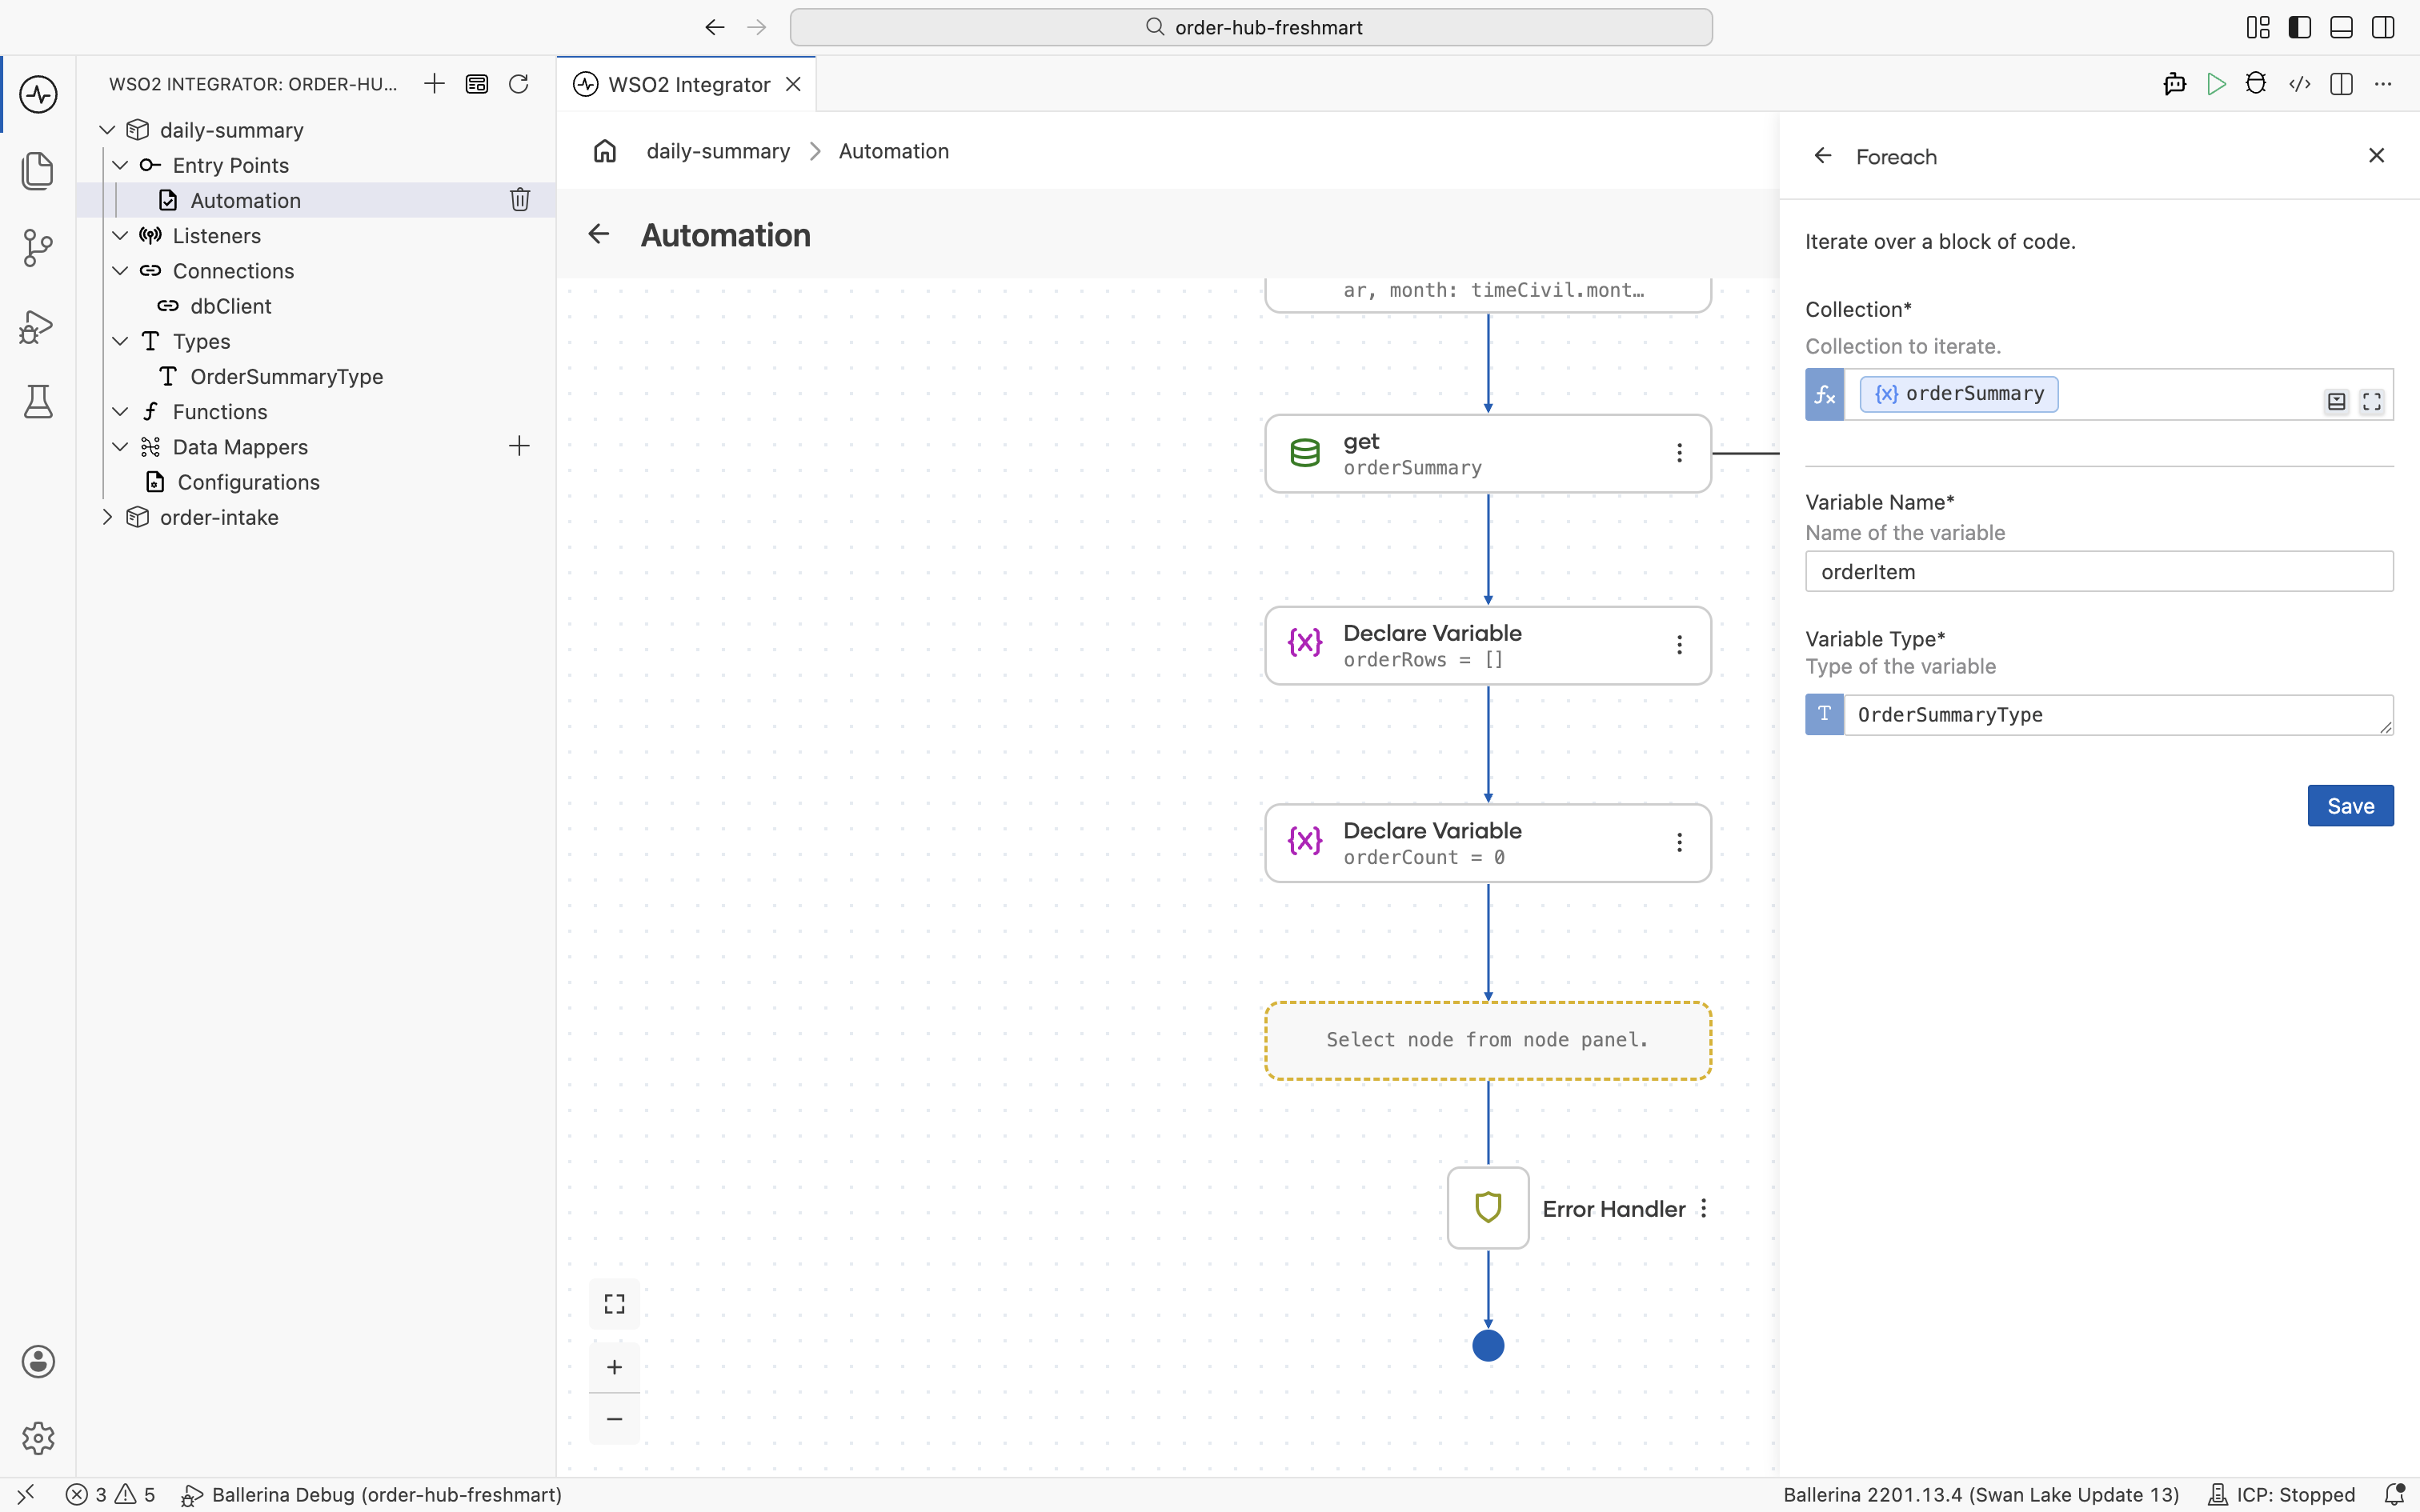
Task: Open the Manage settings gear
Action: coord(38,1438)
